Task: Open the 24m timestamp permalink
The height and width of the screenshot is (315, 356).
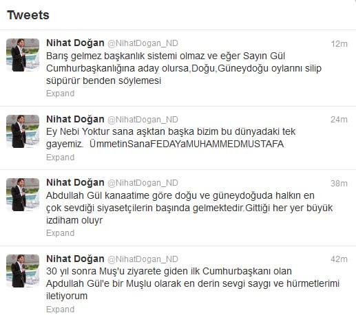Action: pos(339,120)
